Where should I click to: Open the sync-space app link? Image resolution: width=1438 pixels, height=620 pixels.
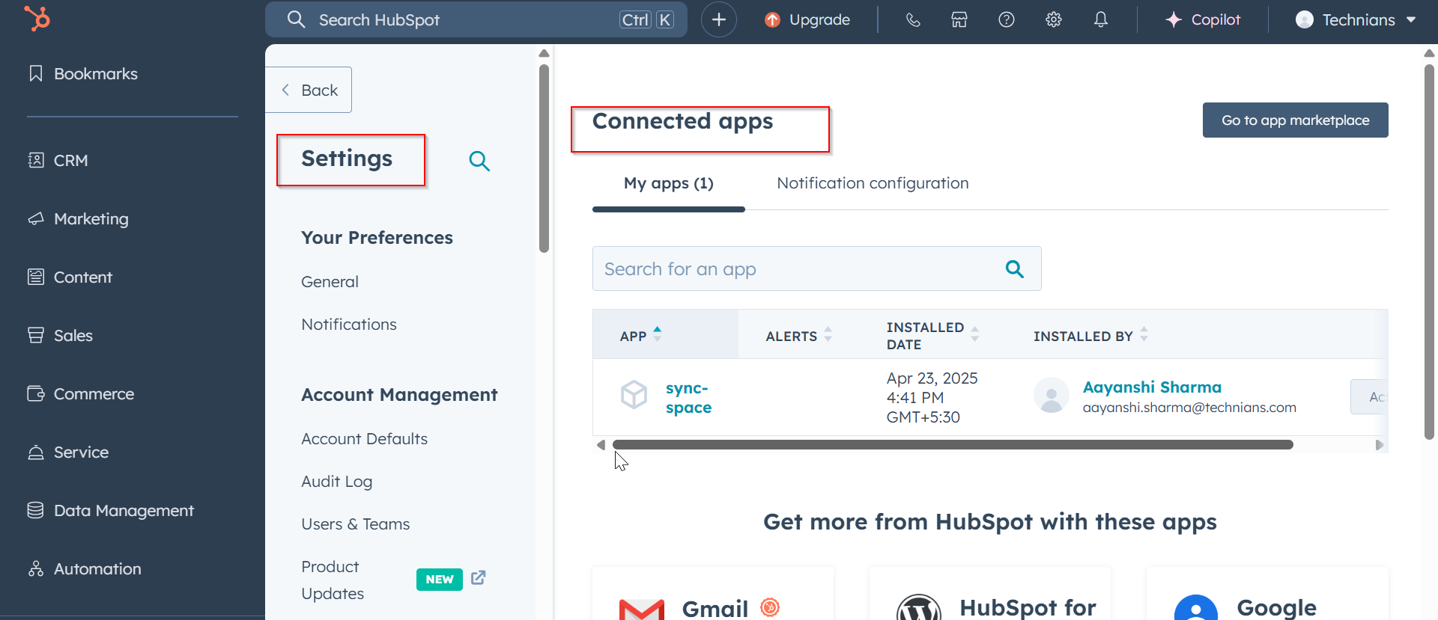click(x=688, y=398)
